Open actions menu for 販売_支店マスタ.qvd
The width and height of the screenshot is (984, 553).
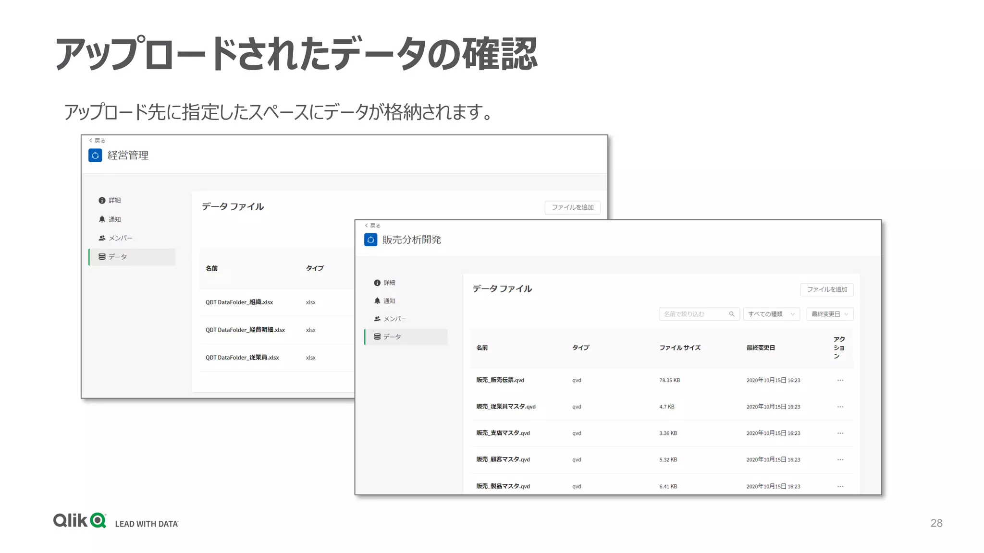(x=840, y=433)
